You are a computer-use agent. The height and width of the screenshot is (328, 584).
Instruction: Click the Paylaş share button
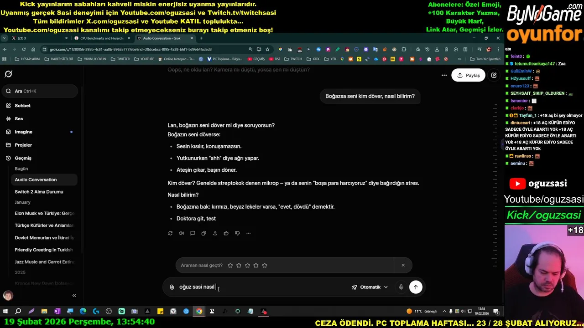pos(468,75)
